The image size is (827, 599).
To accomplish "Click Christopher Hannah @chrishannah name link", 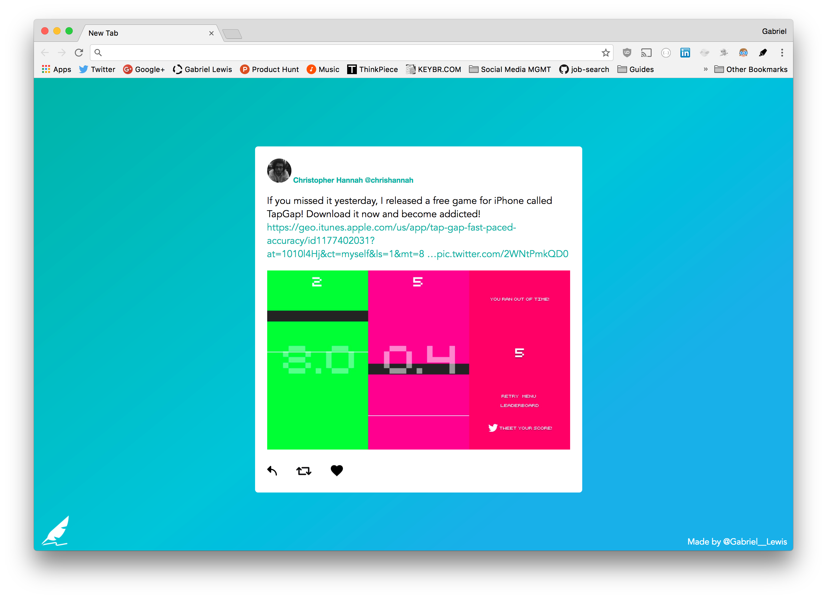I will [x=353, y=180].
